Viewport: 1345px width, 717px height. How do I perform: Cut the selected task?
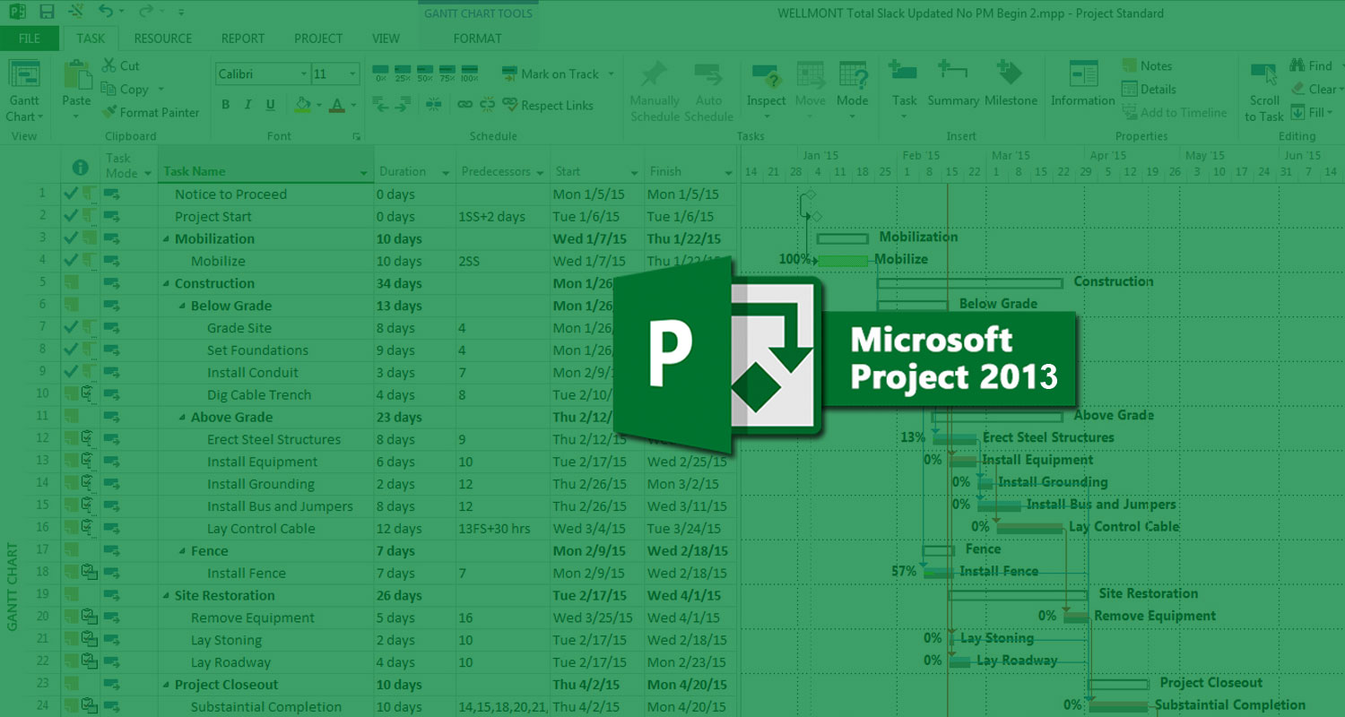tap(120, 65)
